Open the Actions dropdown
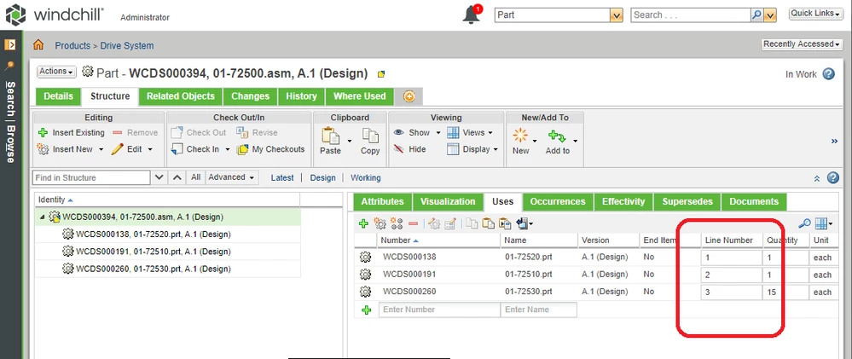This screenshot has width=852, height=359. click(x=56, y=71)
